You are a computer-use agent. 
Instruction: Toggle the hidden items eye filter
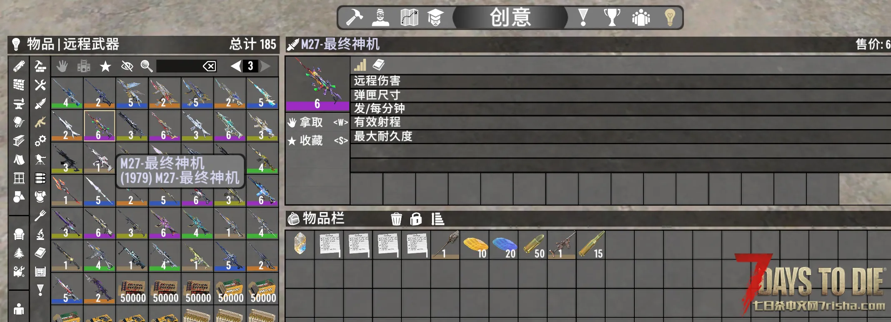coord(127,66)
